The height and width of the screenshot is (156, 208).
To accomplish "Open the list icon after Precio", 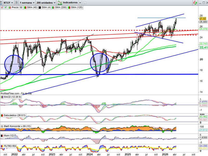I will pos(21,8).
